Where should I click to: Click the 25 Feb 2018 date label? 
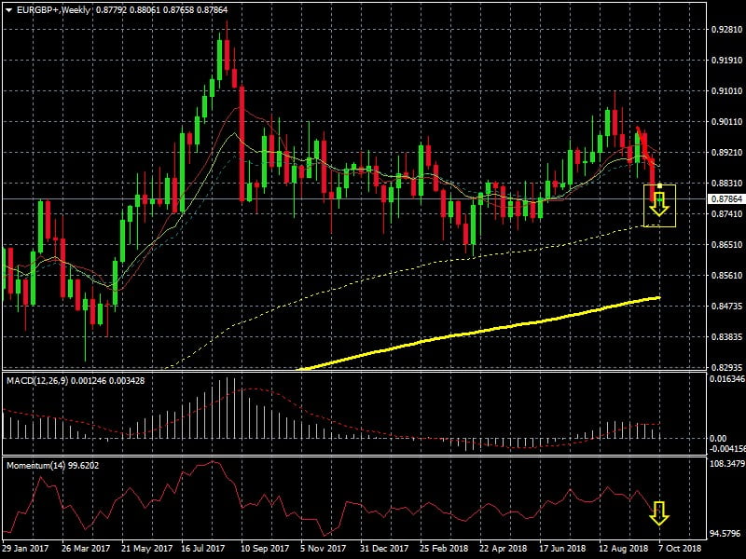click(x=442, y=550)
